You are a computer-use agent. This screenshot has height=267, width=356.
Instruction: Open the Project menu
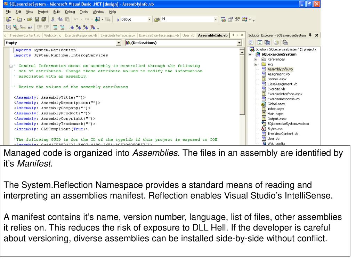click(43, 12)
